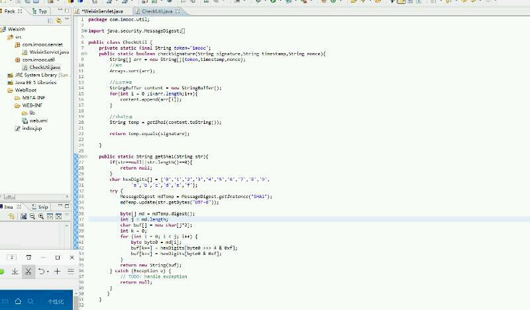Open the Package Explorer view menu arrow
This screenshot has height=310, width=530.
point(67,20)
